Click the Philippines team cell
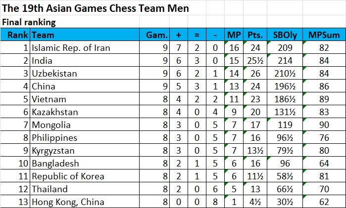Image resolution: width=346 pixels, height=208 pixels. (54, 138)
